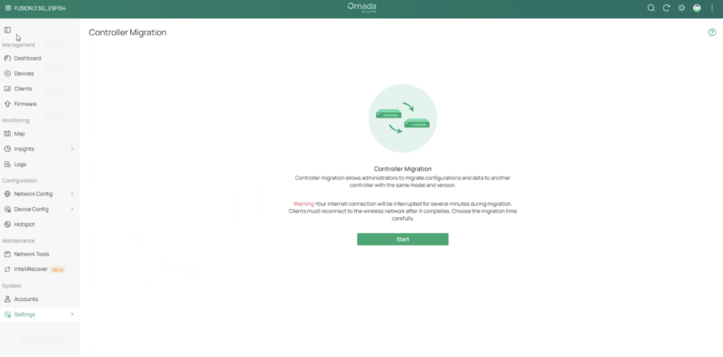Open the Hotspot configuration page
The image size is (723, 357).
pyautogui.click(x=24, y=225)
